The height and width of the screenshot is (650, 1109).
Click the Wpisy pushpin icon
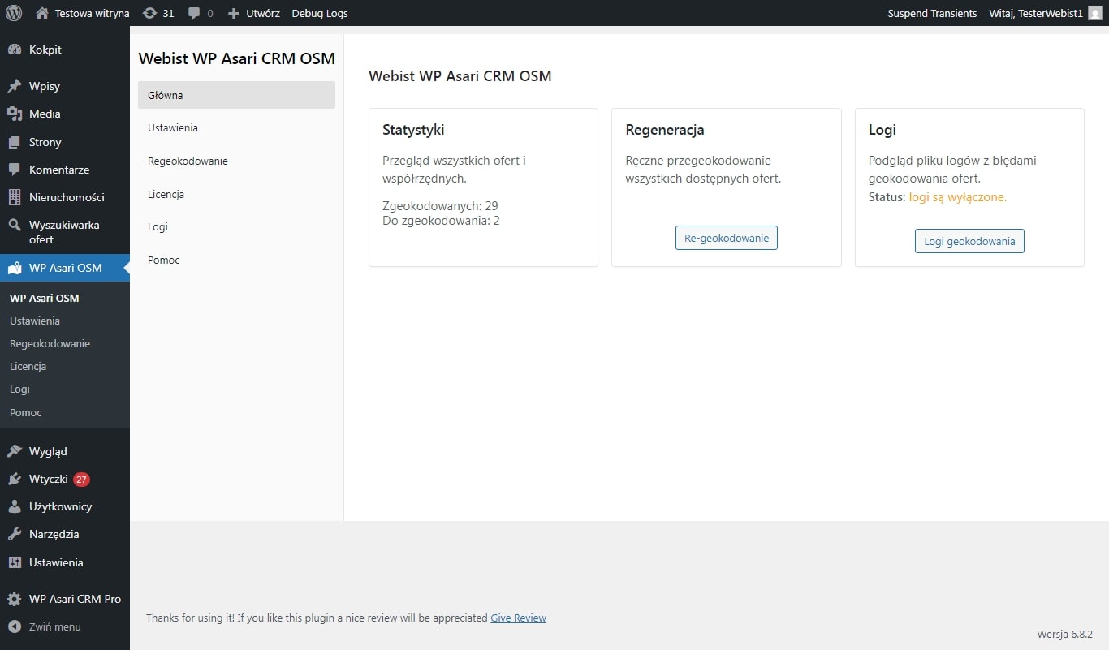tap(14, 86)
